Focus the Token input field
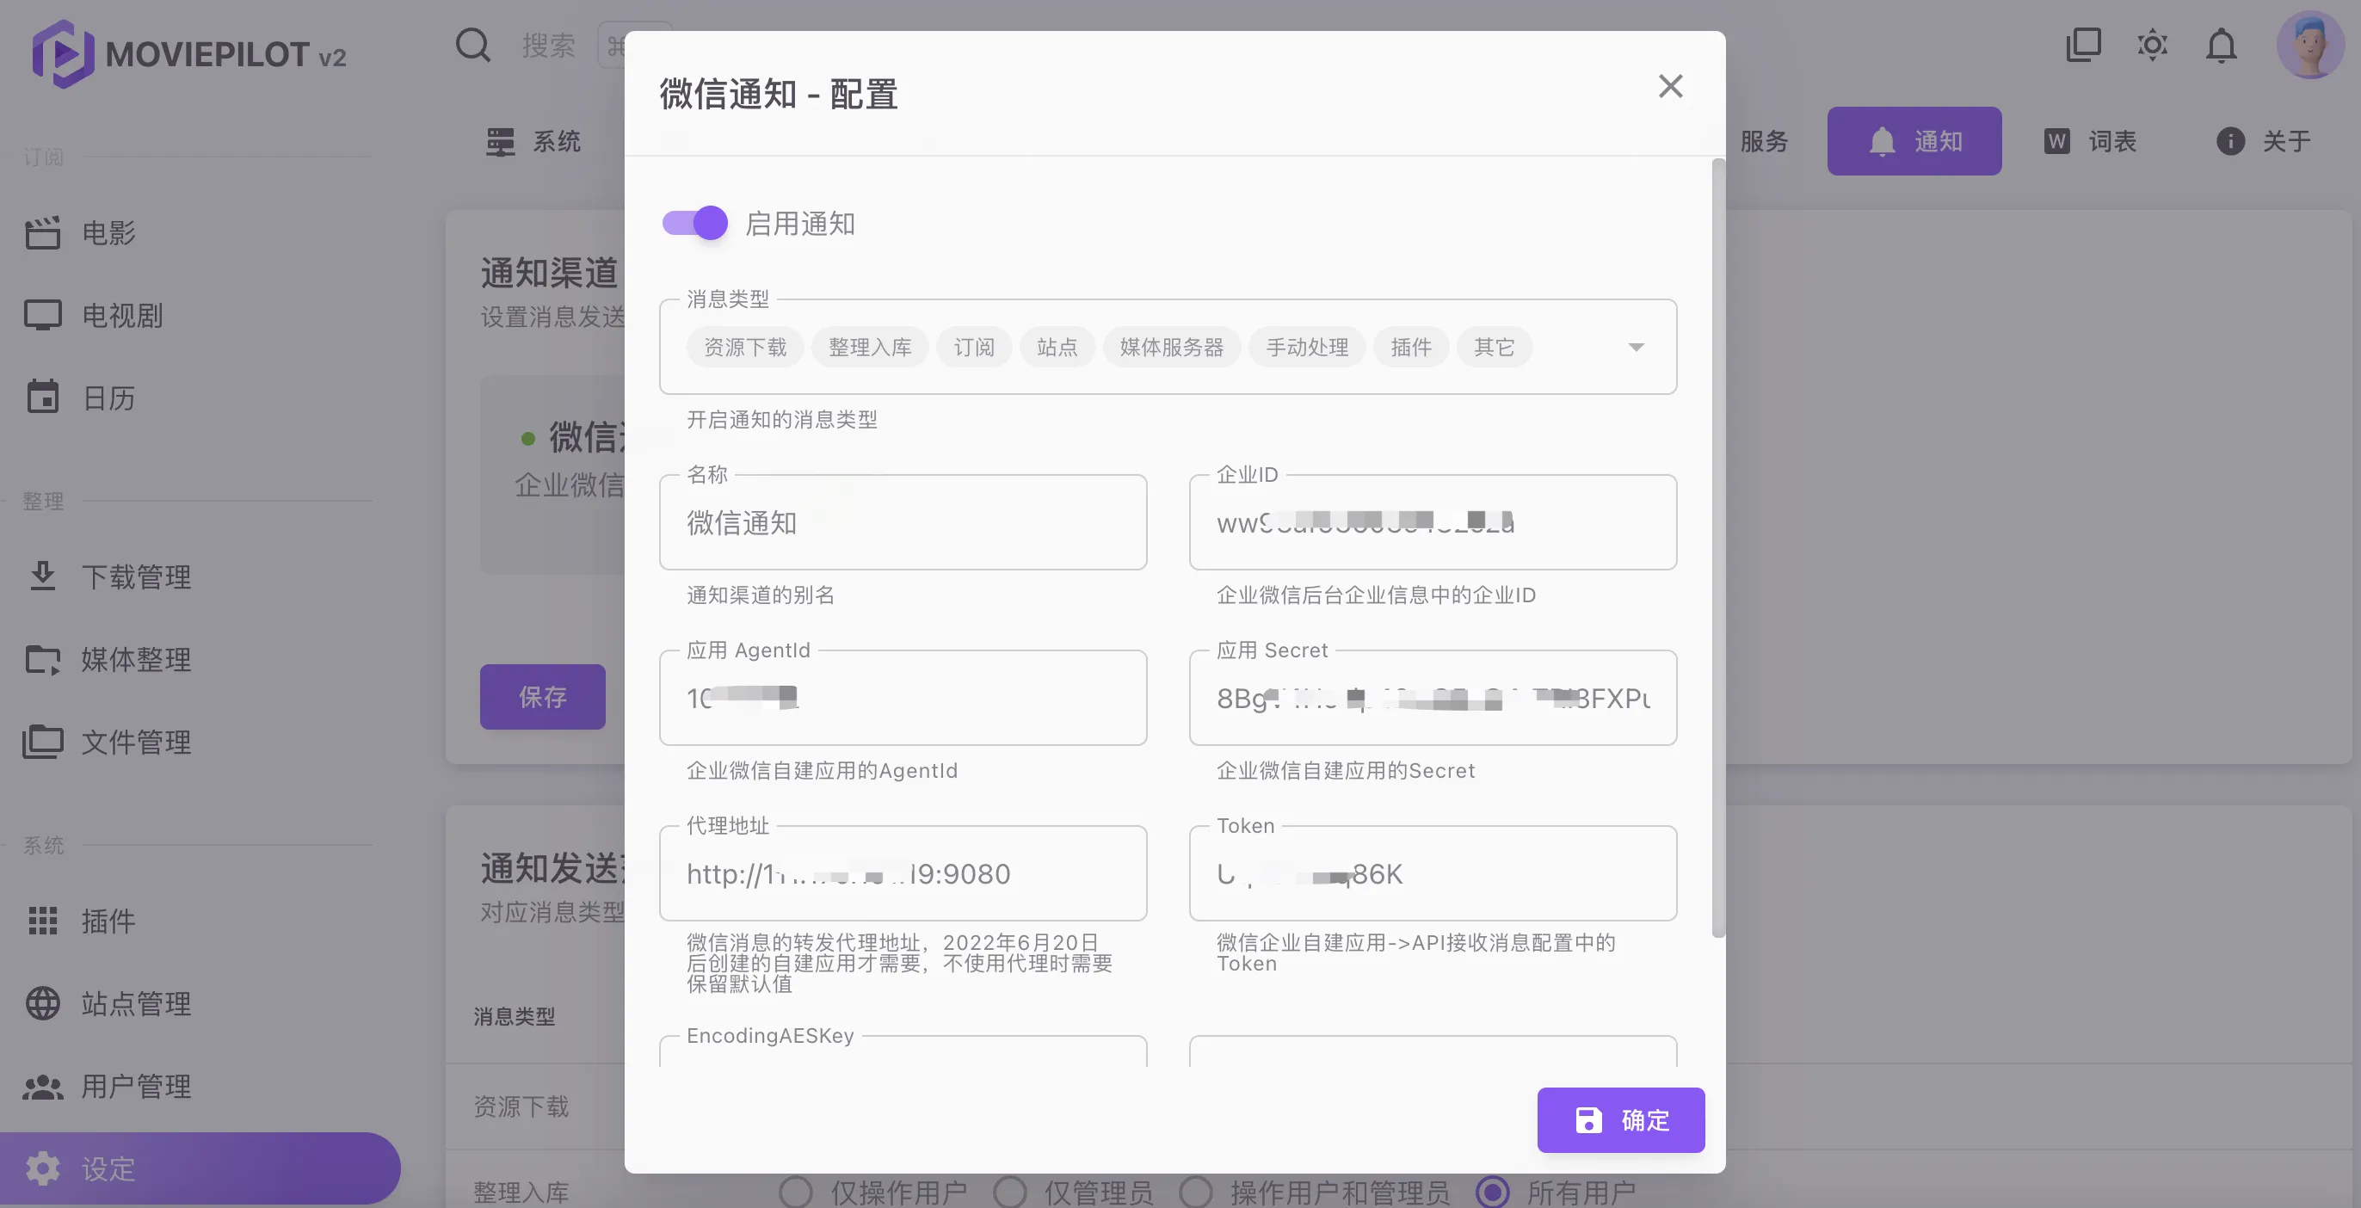Screen dimensions: 2361x1208 (1433, 873)
